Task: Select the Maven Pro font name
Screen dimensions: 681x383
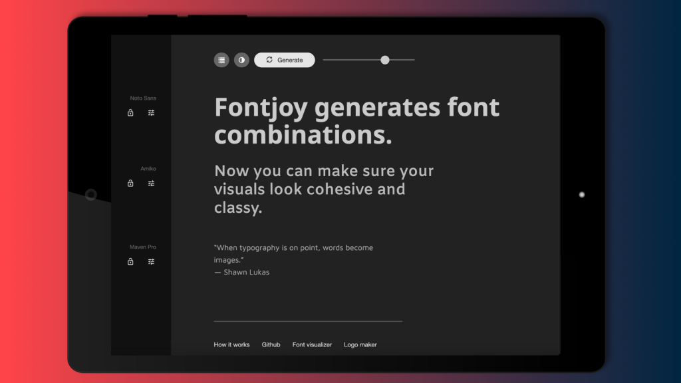Action: 143,247
